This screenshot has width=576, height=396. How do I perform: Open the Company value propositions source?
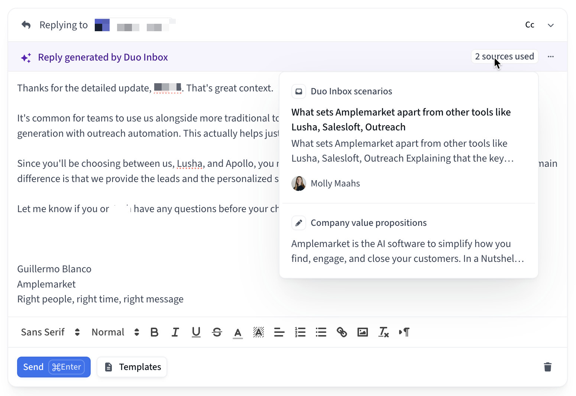click(x=369, y=223)
